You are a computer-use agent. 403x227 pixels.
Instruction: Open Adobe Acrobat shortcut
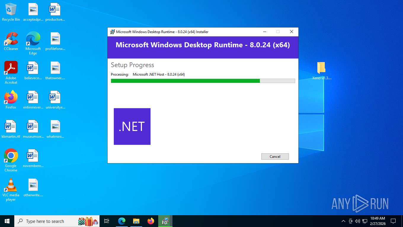click(11, 72)
